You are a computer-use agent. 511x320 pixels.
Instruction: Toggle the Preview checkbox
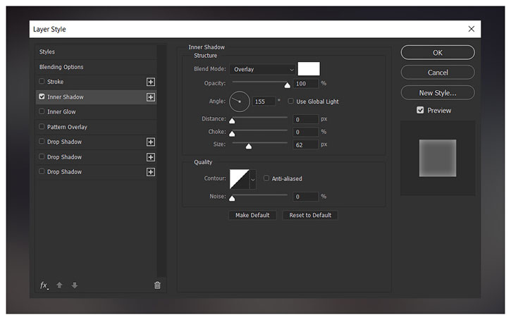pos(420,110)
